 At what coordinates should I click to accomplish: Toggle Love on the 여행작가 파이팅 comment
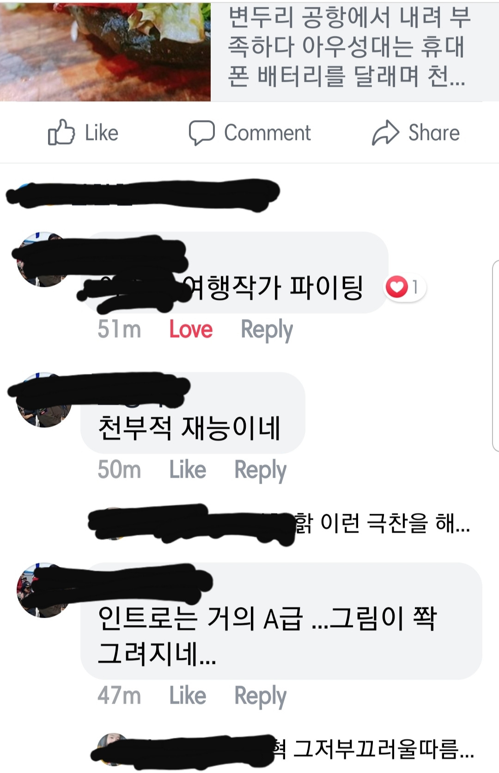(x=191, y=330)
